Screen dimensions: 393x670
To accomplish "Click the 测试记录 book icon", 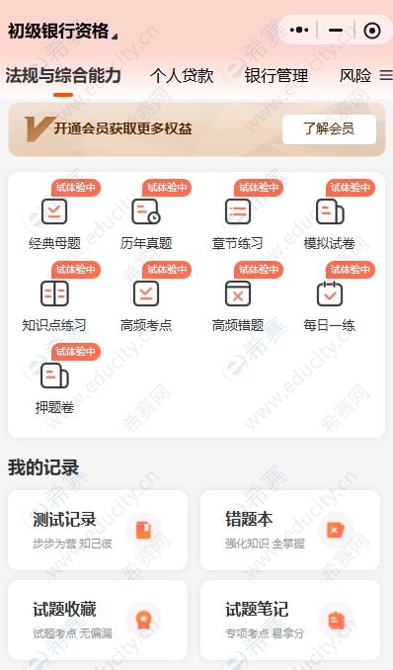I will coord(143,531).
